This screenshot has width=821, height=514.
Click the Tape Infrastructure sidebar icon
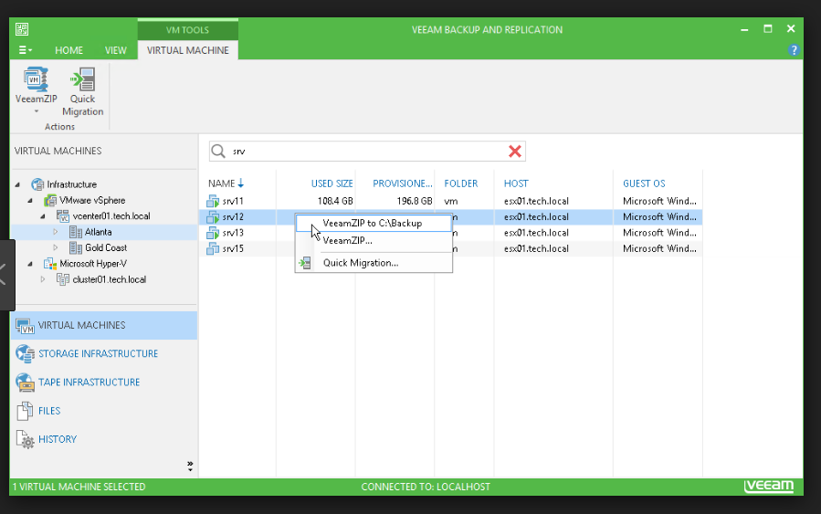26,383
